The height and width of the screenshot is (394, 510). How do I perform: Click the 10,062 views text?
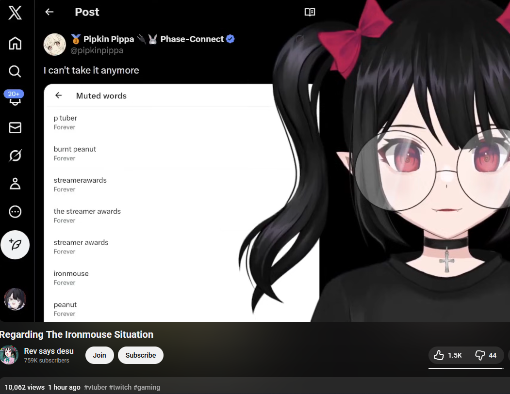[24, 387]
